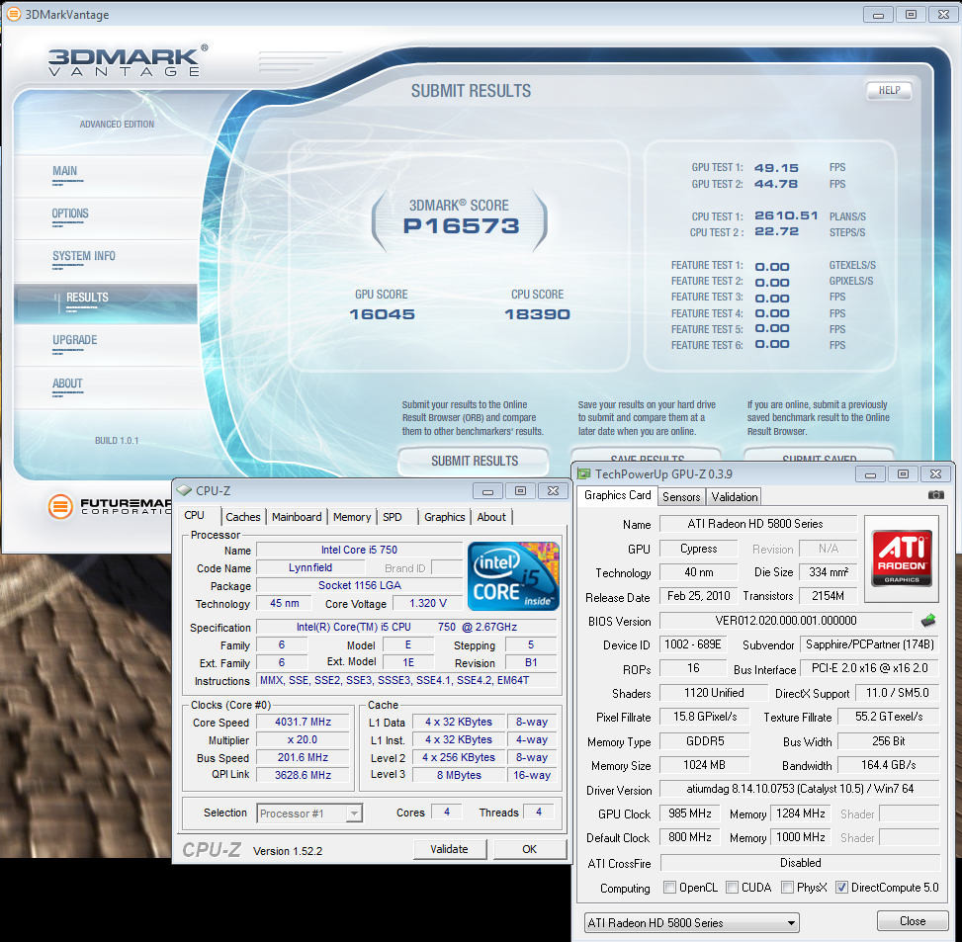The image size is (962, 942).
Task: Open the HELP button in 3DMark
Action: click(888, 91)
